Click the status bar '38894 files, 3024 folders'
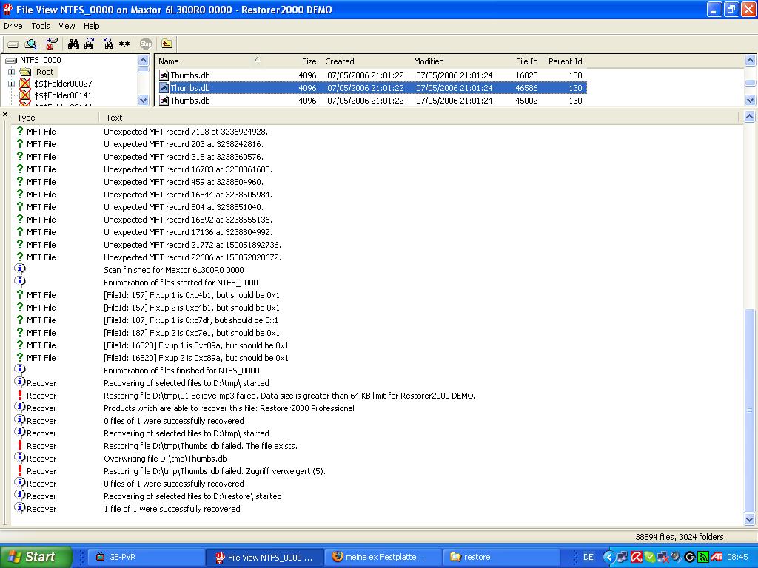 679,537
